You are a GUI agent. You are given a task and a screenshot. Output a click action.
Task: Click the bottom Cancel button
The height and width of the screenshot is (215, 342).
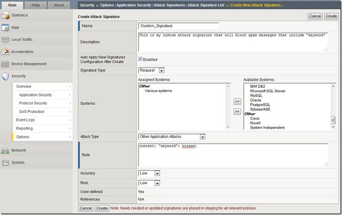pos(85,208)
